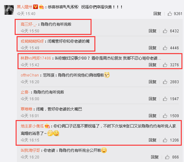The height and width of the screenshot is (162, 184).
Task: Visit 地主家小傻瓜 user profile
Action: tap(32, 126)
